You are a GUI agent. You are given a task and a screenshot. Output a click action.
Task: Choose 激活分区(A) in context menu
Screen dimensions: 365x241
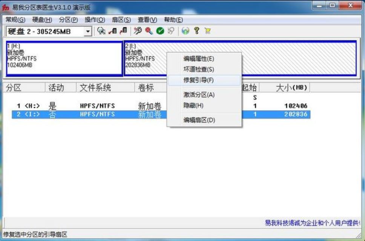click(204, 95)
